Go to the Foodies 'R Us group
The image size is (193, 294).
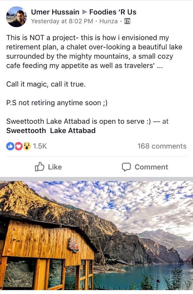113,12
